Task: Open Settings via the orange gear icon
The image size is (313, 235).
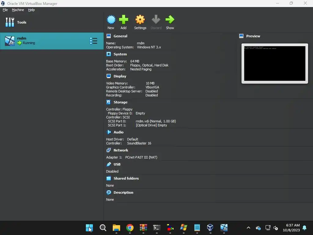Action: (140, 20)
